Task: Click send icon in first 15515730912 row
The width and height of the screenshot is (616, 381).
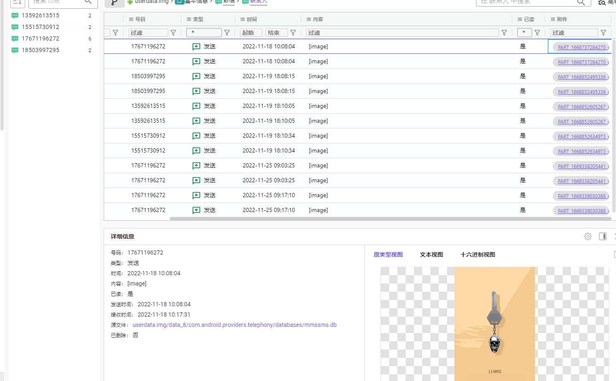Action: pyautogui.click(x=197, y=136)
